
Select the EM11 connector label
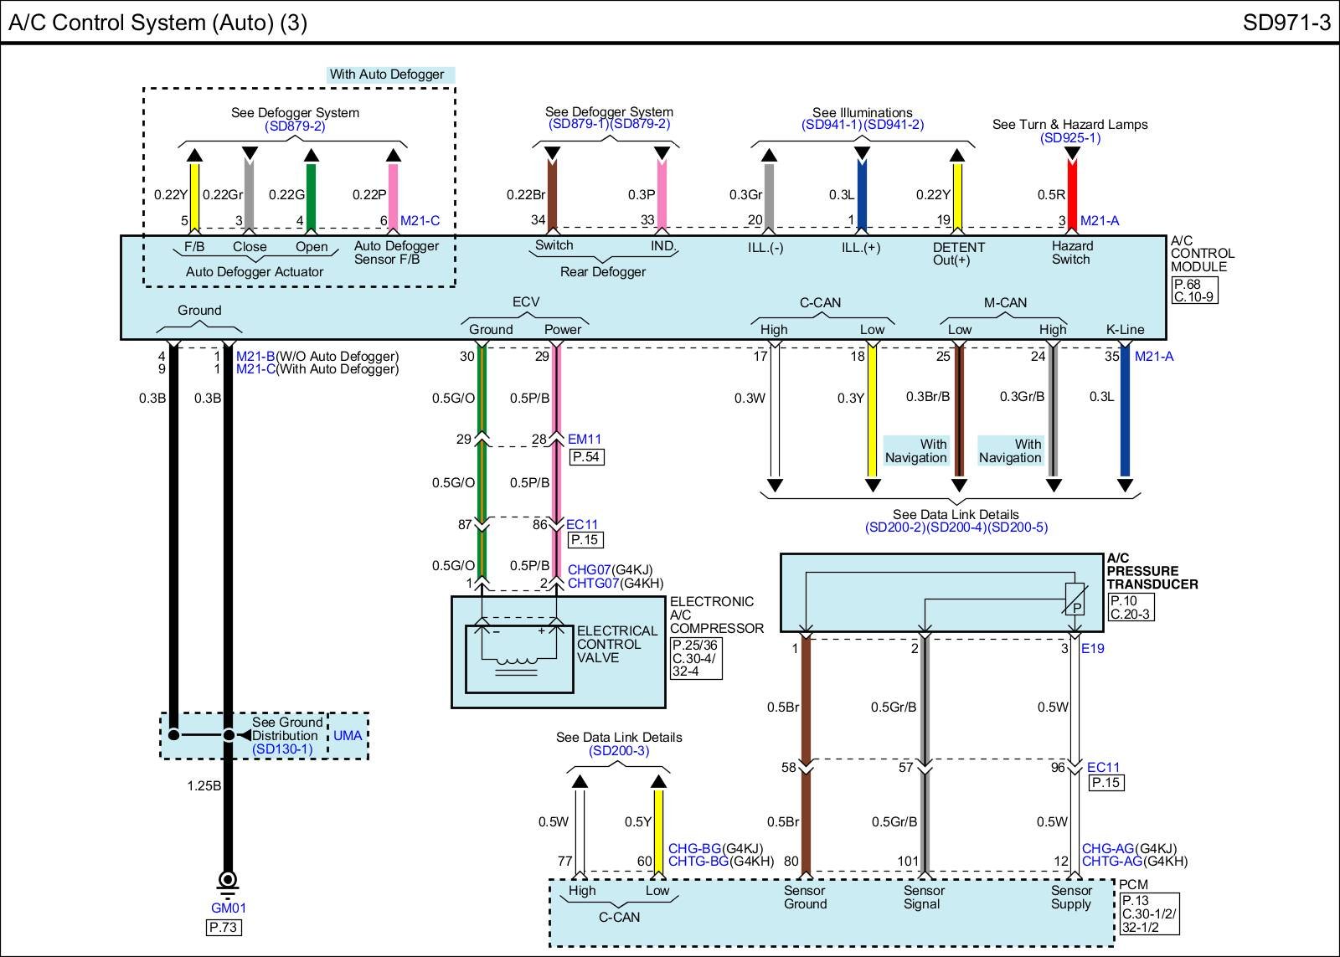click(x=585, y=439)
